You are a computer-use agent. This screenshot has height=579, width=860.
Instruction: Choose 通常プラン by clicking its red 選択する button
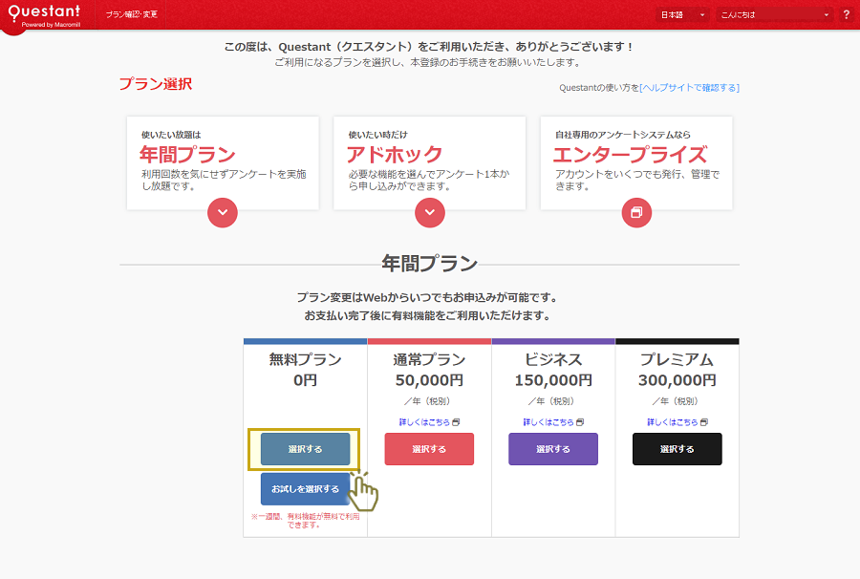tap(429, 448)
